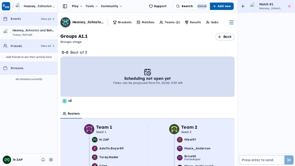Toggle the sidebar panel icon

pos(65,6)
